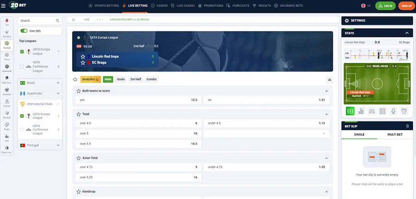Viewport: 416px width, 199px height.
Task: Open Casino in the top menu
Action: (159, 6)
